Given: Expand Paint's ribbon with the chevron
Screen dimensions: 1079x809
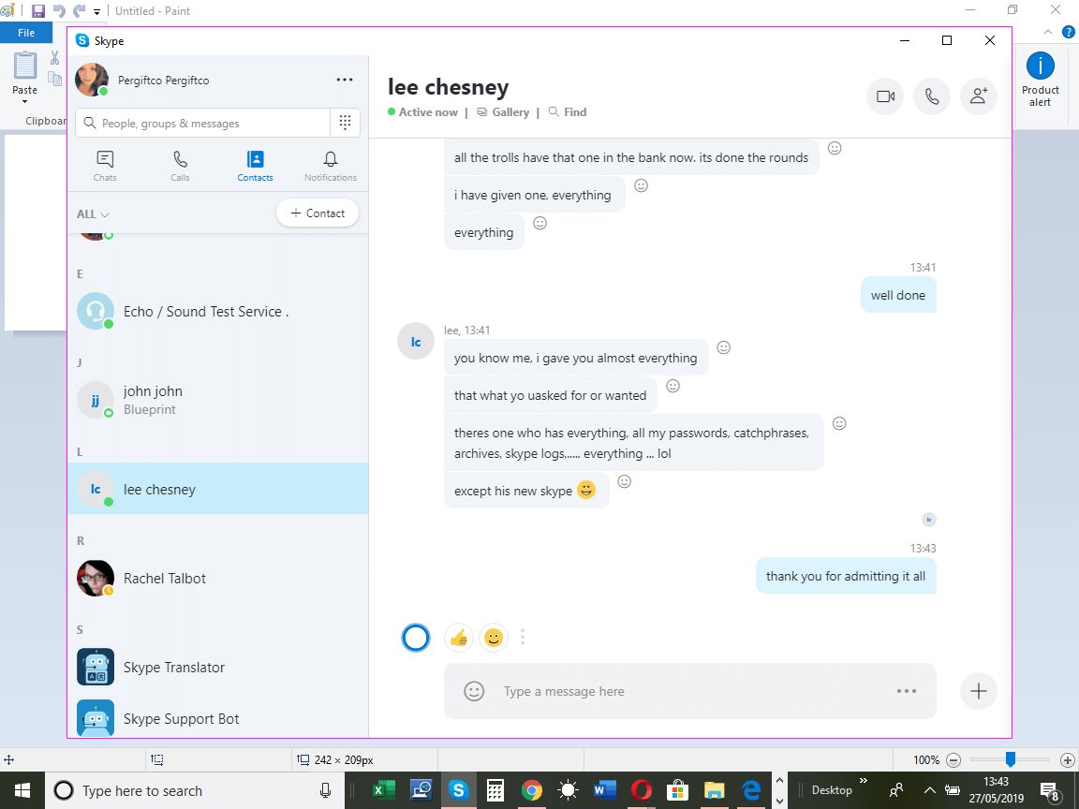Looking at the screenshot, I should click(1048, 32).
